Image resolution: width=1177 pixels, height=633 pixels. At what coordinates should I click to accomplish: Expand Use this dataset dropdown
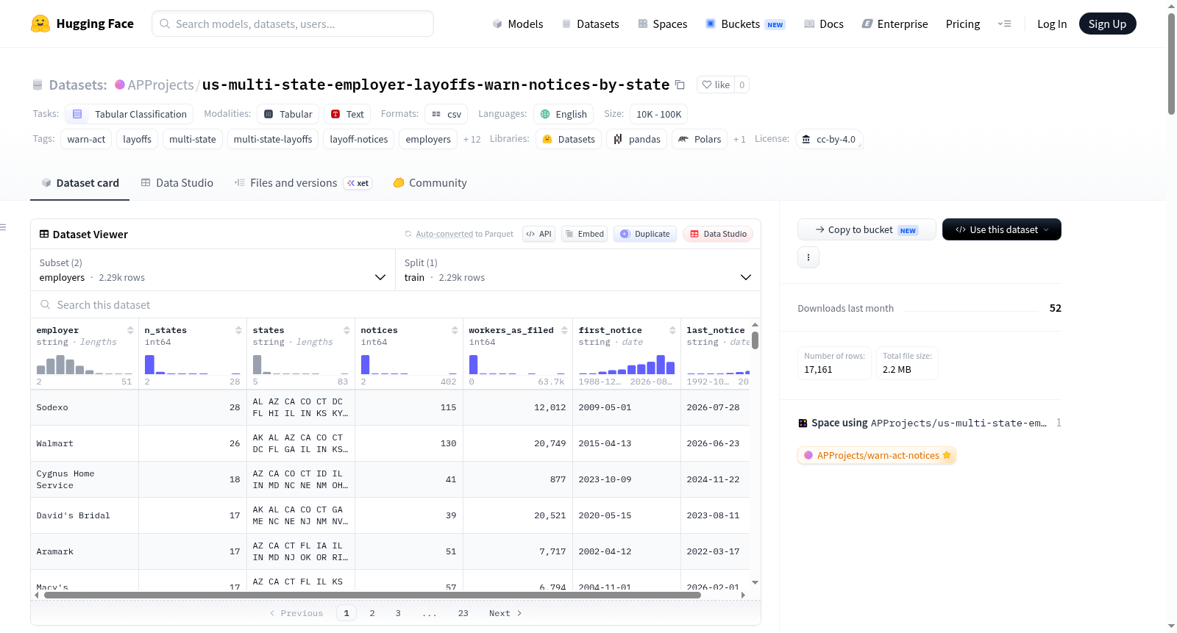point(1002,229)
